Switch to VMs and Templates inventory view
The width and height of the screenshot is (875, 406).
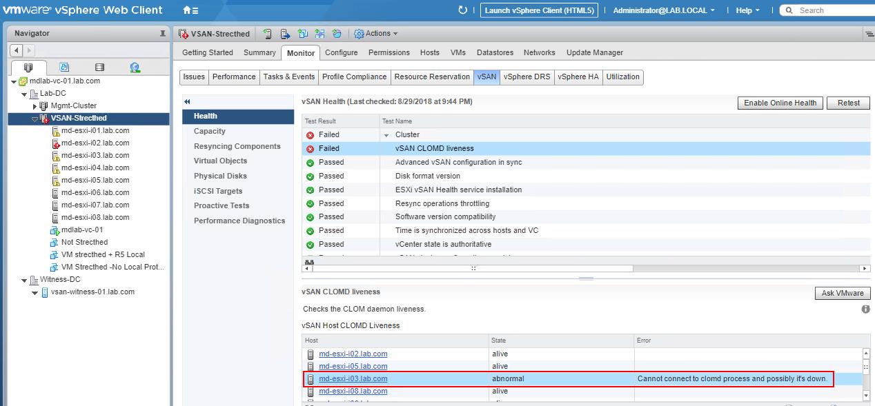(x=64, y=68)
